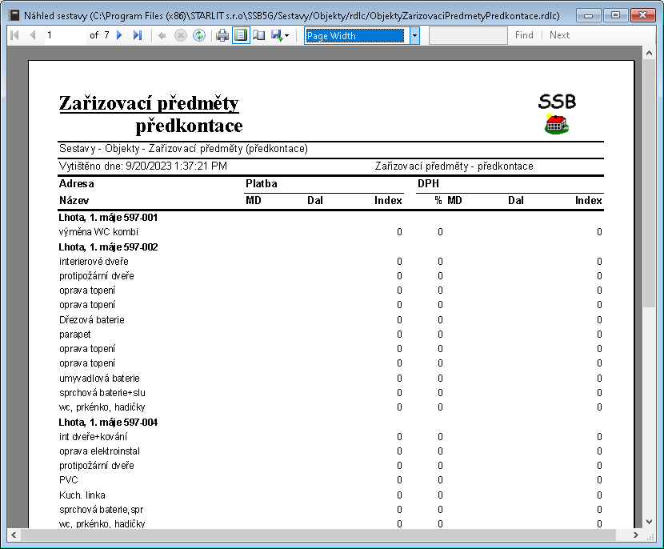Open the export format dropdown
Viewport: 664px width, 549px height.
pyautogui.click(x=281, y=35)
